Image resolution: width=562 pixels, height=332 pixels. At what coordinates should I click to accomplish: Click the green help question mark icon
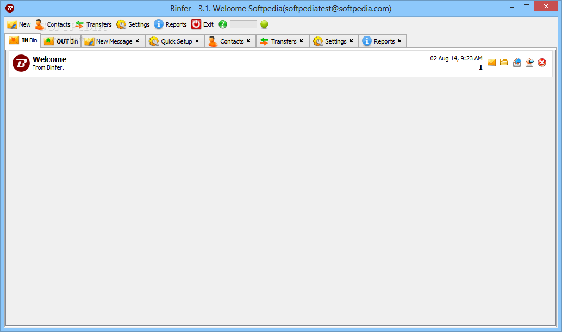coord(223,24)
